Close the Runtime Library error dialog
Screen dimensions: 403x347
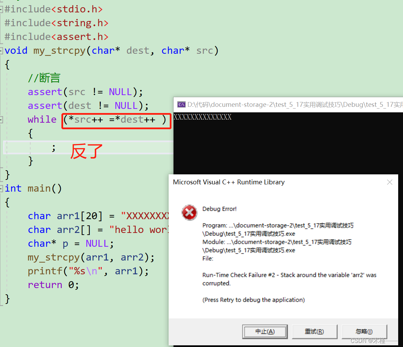coord(390,182)
